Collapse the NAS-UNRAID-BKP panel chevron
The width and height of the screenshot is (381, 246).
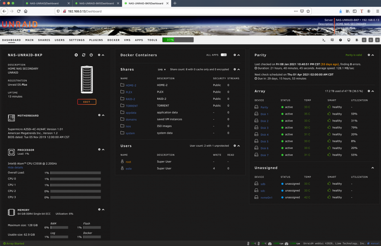click(x=103, y=55)
